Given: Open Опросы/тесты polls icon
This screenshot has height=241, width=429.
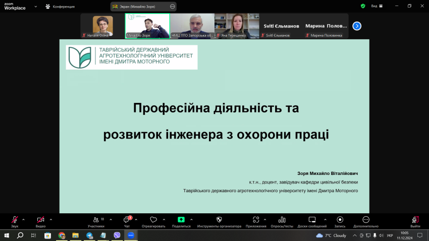Looking at the screenshot, I should tap(282, 222).
